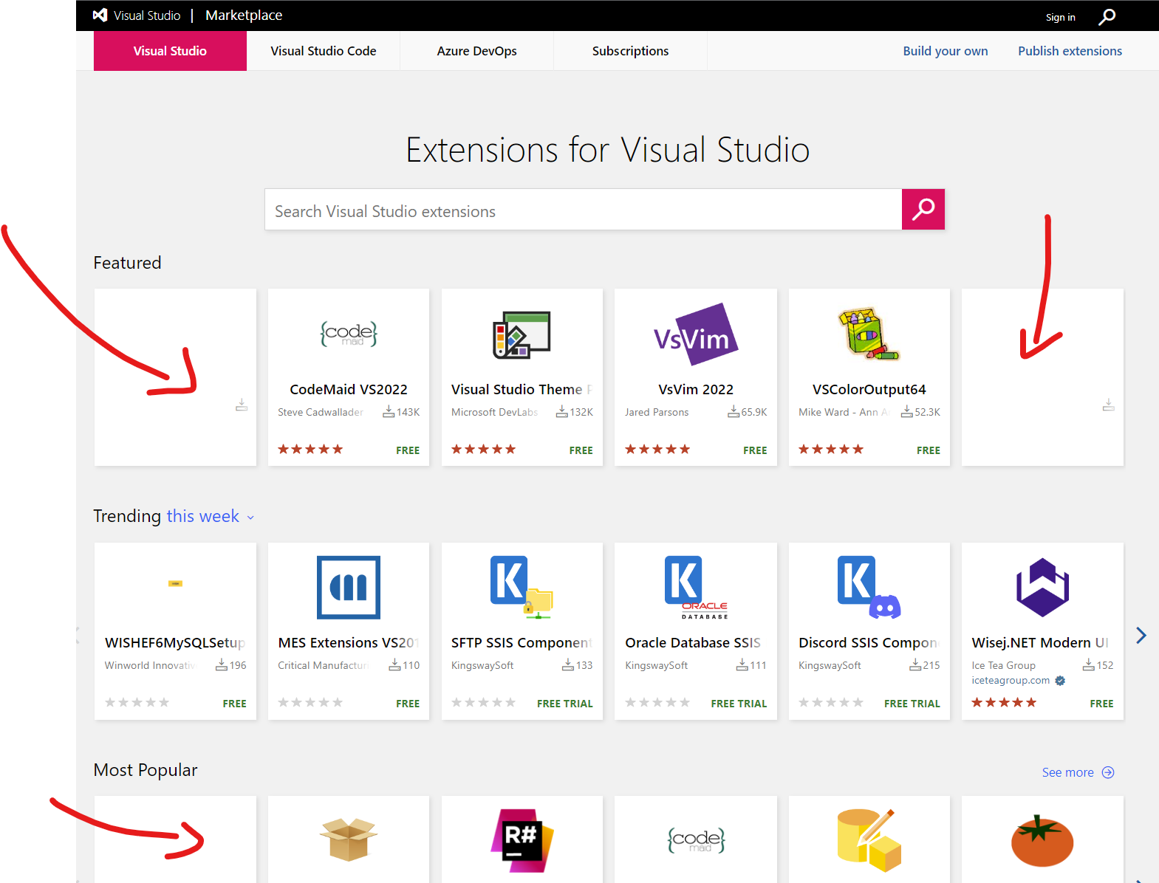Open the Publish extensions link
The height and width of the screenshot is (883, 1159).
[1070, 51]
